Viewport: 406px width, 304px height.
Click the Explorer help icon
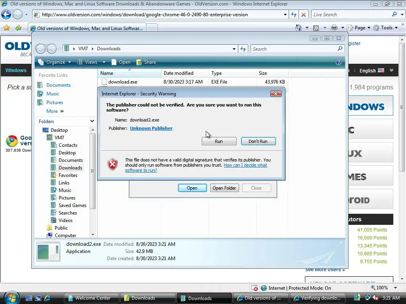coord(339,62)
